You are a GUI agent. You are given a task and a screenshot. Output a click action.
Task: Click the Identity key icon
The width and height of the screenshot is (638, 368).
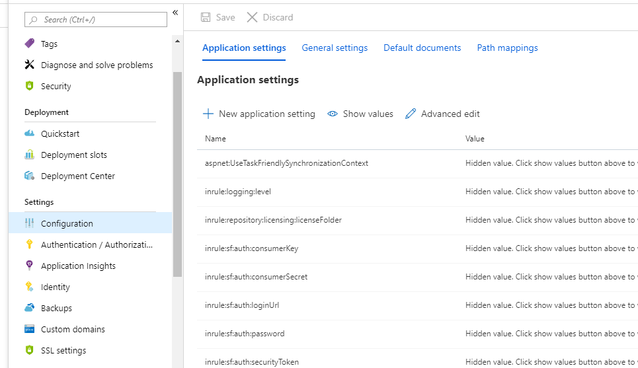pyautogui.click(x=29, y=286)
